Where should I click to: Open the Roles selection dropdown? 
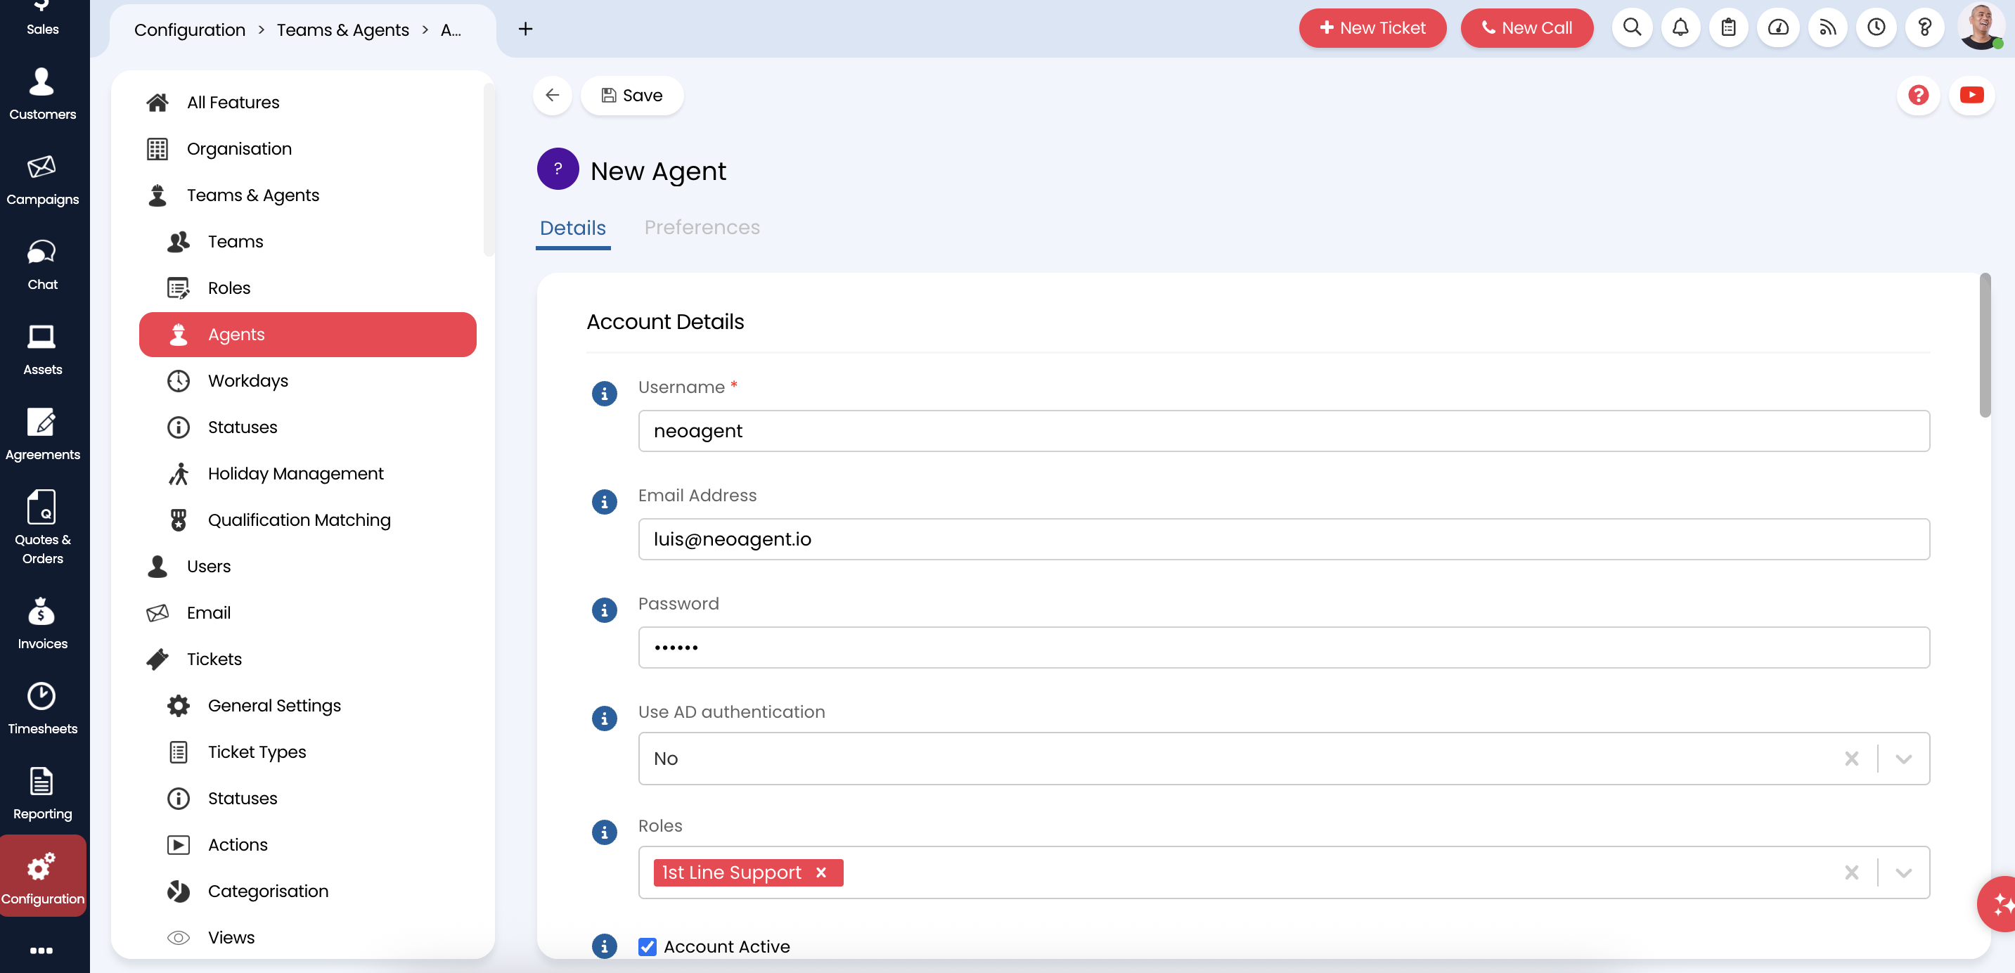click(1904, 872)
